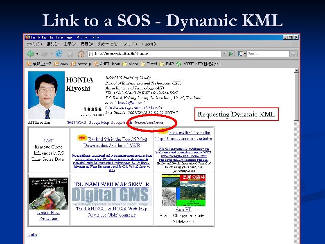The image size is (325, 244).
Task: Minimize the Firefox window
Action: pos(286,37)
